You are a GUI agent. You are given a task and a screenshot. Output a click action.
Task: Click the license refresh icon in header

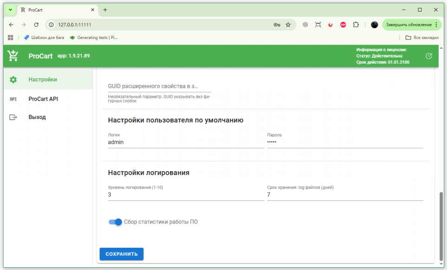428,56
